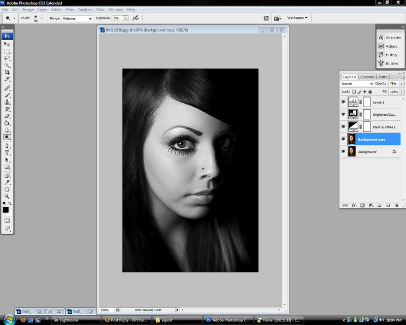Hide the Black & White 1 layer
This screenshot has width=406, height=325.
[x=344, y=126]
